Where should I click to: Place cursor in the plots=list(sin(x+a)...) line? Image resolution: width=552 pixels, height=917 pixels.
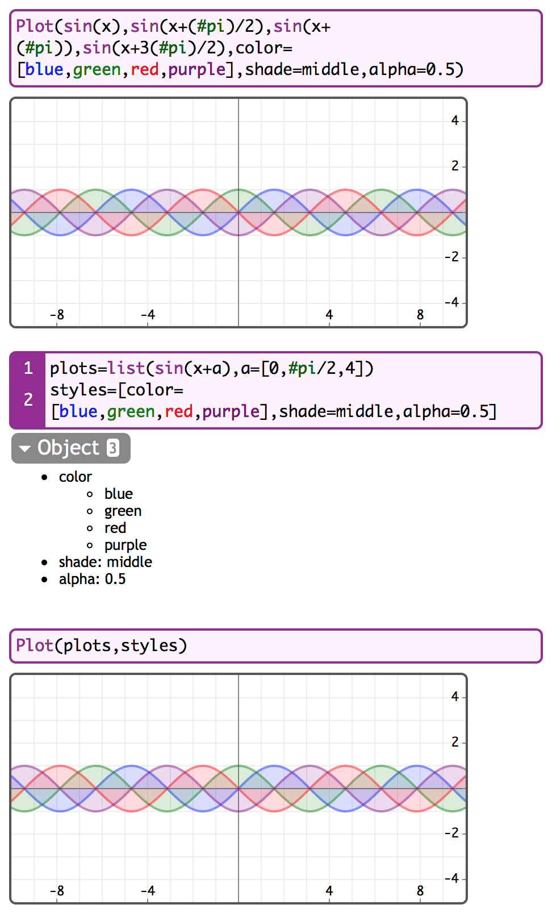pos(211,369)
